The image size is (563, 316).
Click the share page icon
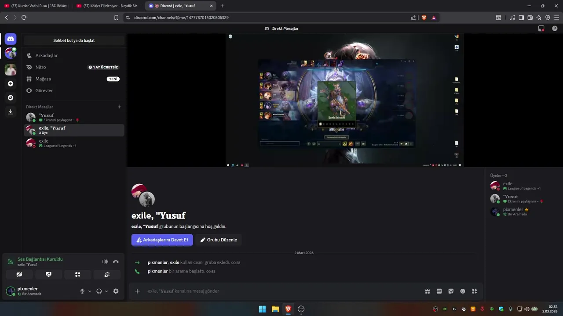point(413,18)
